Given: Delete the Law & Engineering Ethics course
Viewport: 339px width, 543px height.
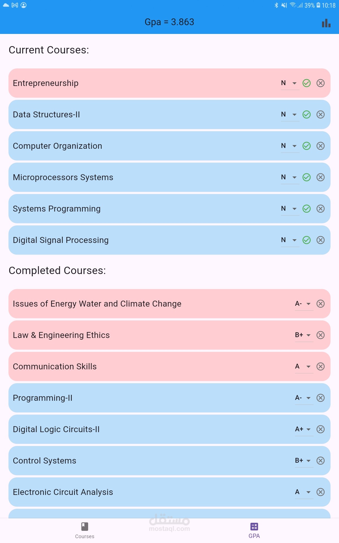Looking at the screenshot, I should point(320,335).
